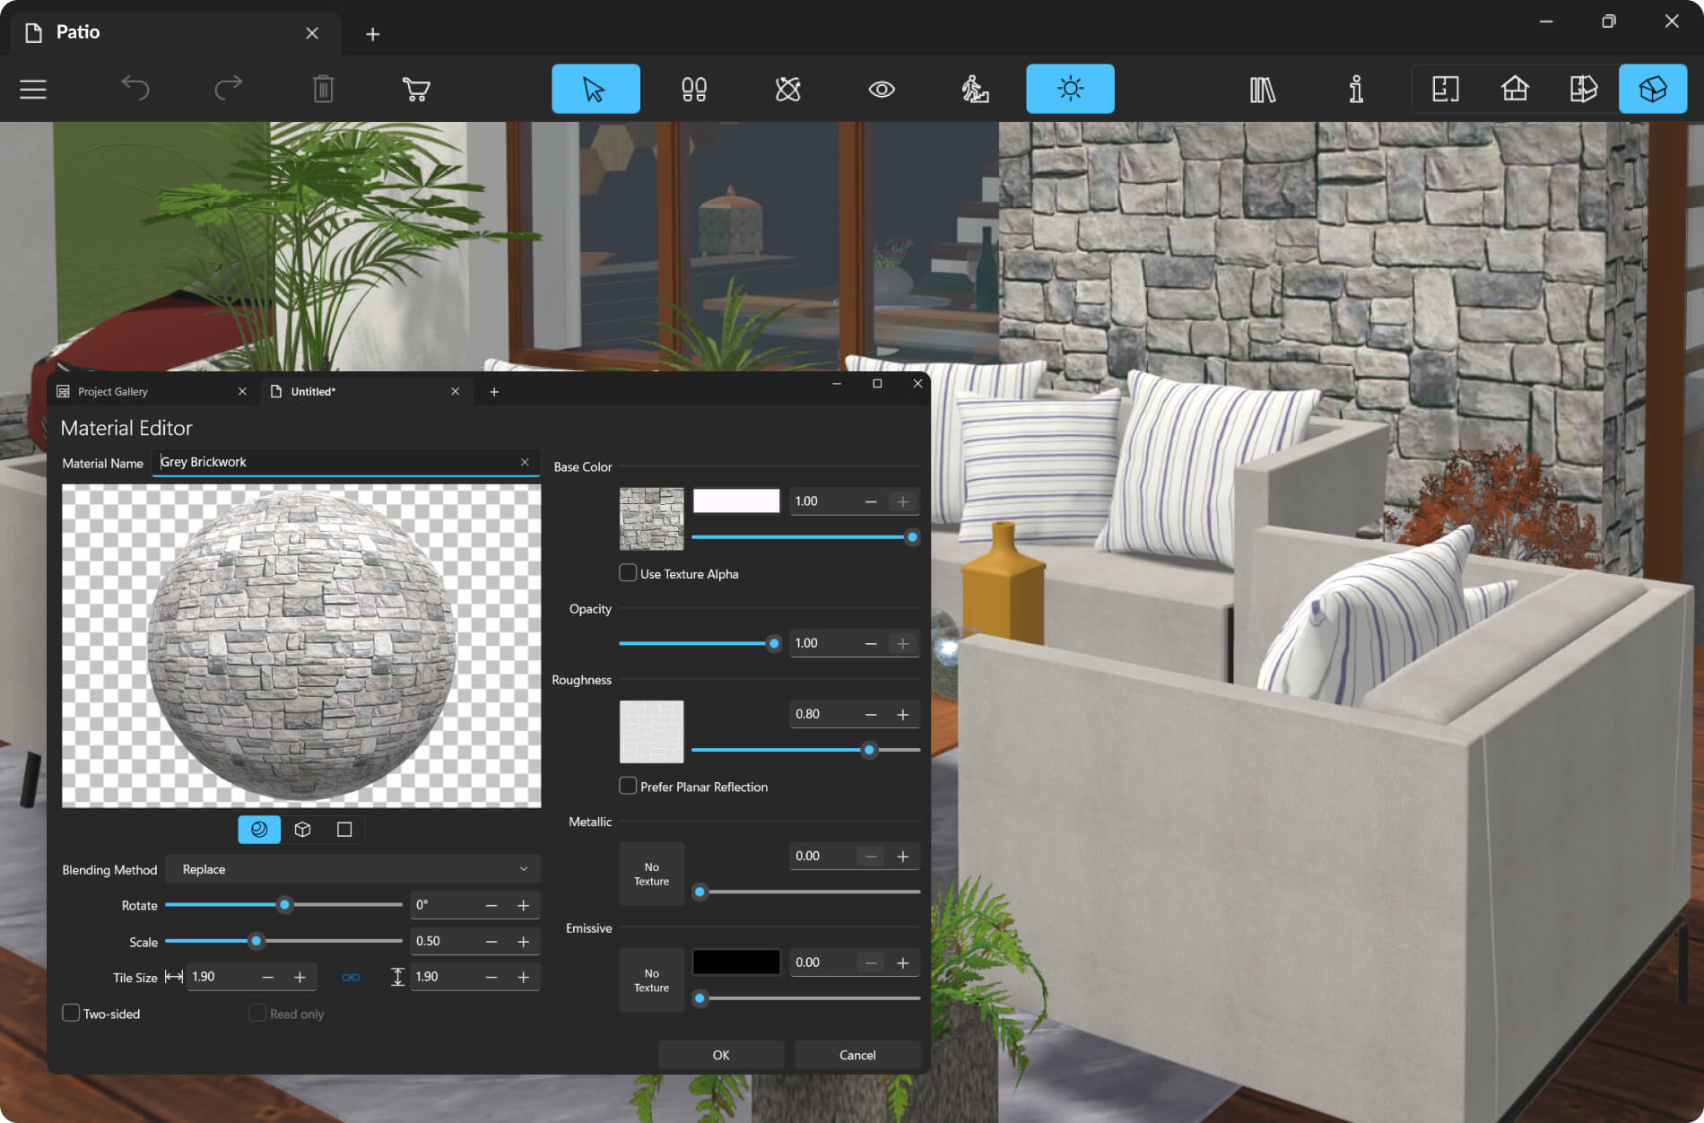Select the Untitled* project tab
The width and height of the screenshot is (1704, 1123).
tap(313, 391)
